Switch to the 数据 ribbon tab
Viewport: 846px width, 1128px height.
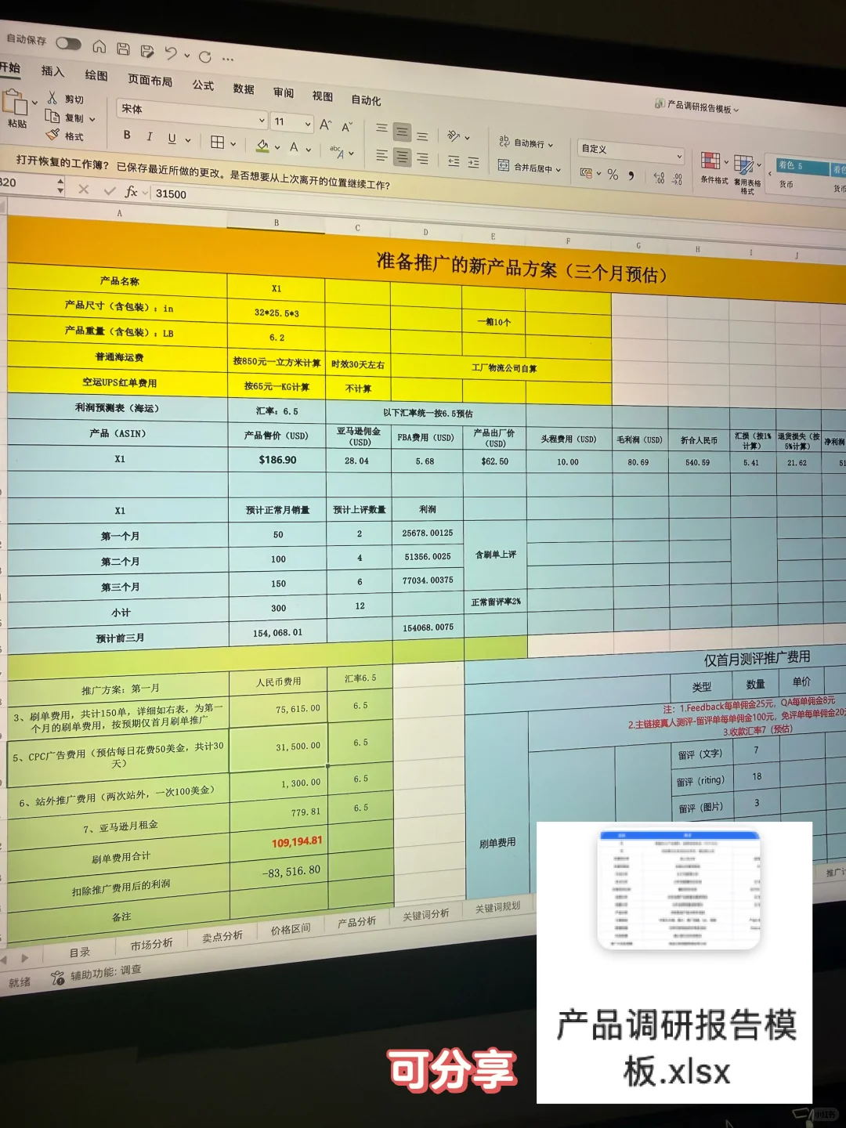click(x=244, y=89)
